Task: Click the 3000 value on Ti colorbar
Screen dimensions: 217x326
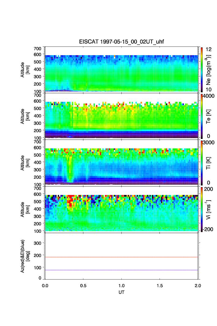Action: [208, 142]
